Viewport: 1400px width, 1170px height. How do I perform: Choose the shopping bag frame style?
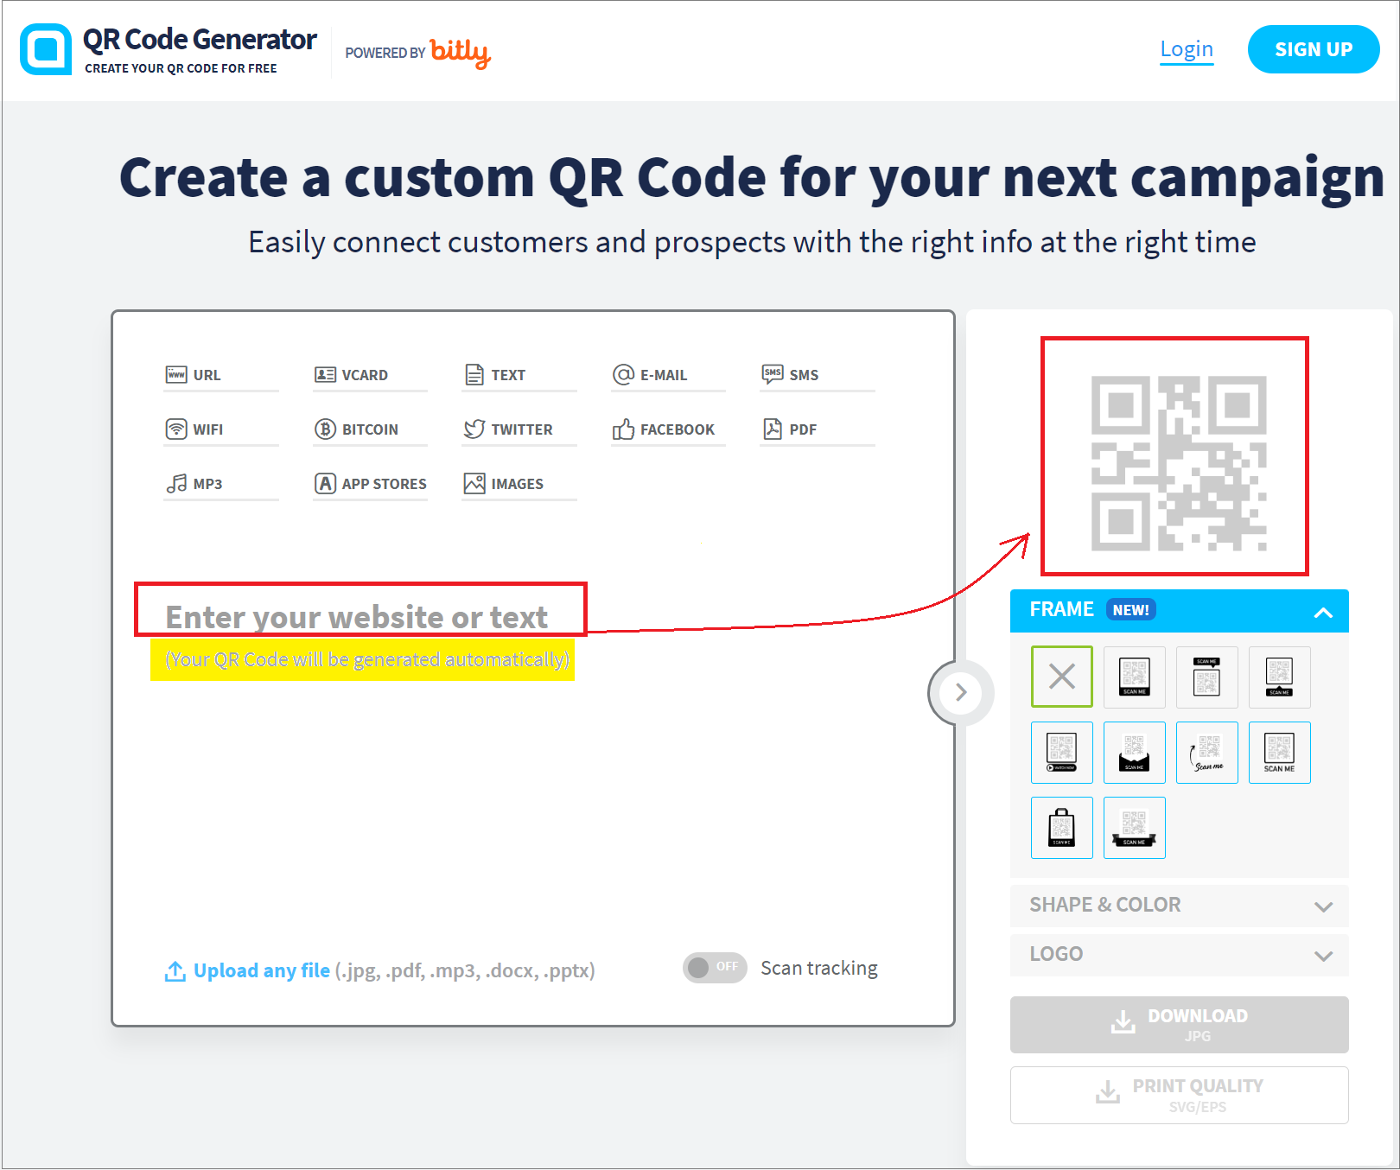click(1061, 828)
